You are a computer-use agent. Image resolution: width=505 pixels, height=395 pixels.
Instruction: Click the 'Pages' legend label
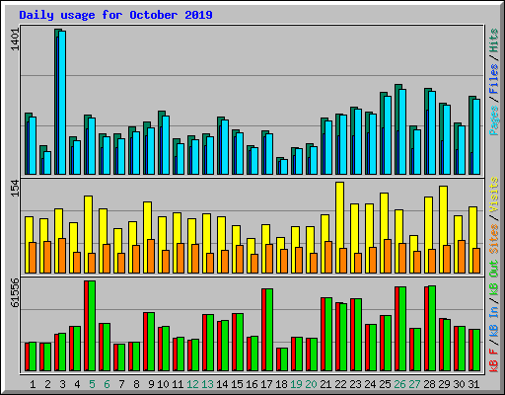click(x=494, y=120)
